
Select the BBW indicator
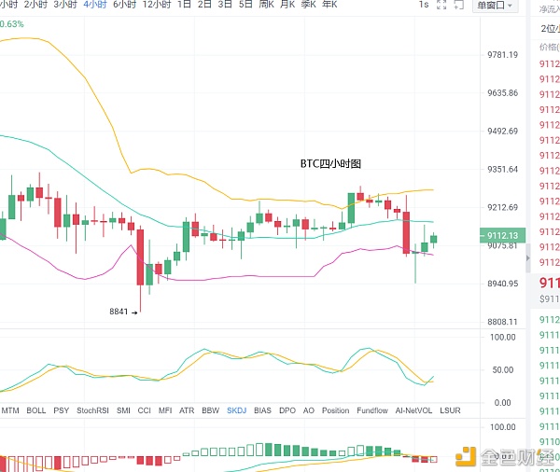[x=211, y=410]
